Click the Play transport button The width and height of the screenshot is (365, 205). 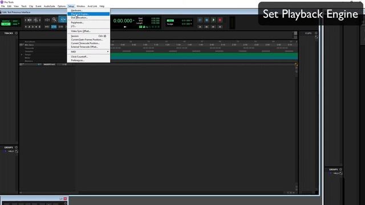coord(213,20)
